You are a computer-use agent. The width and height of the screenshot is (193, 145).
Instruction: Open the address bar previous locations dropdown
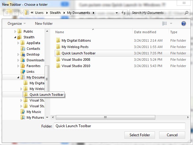click(x=117, y=13)
